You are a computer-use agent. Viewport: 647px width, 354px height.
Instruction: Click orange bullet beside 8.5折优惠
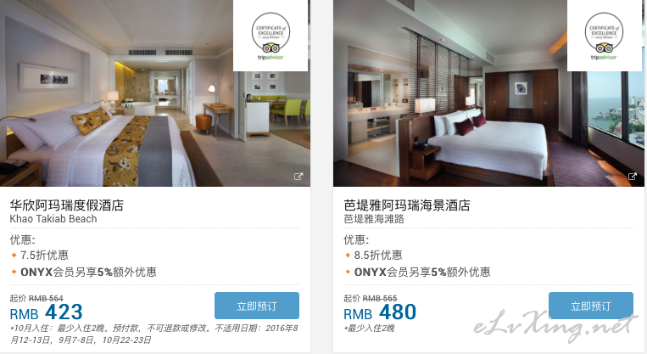(348, 256)
